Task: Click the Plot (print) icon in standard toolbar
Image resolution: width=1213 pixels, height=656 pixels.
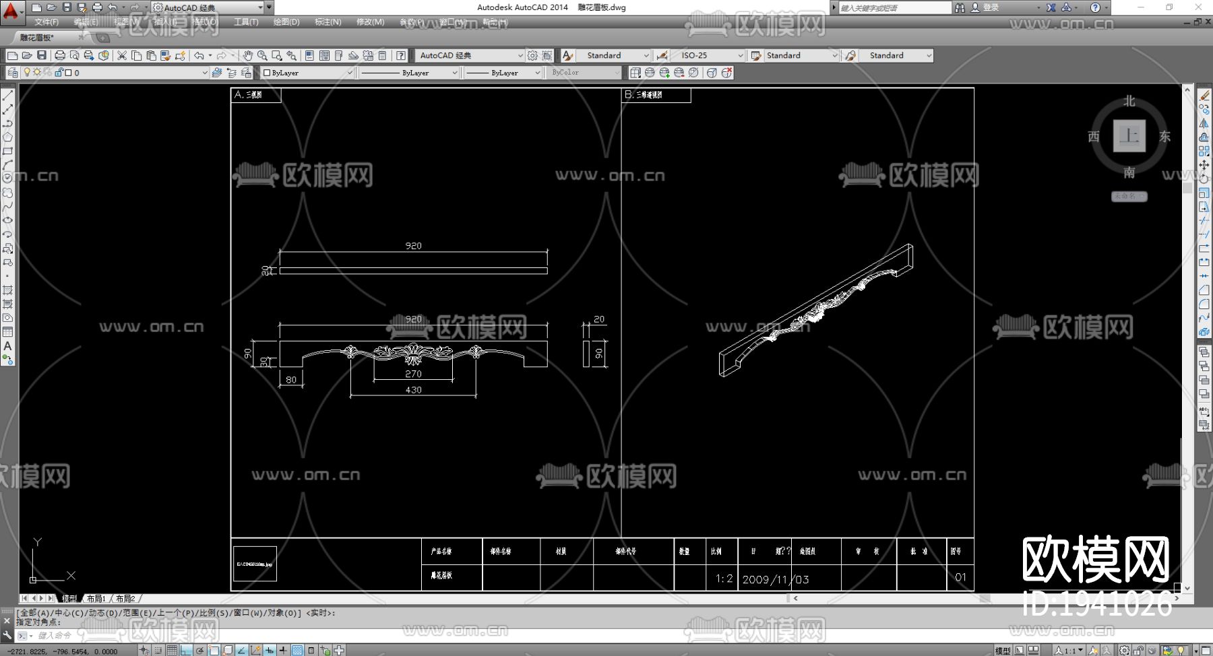Action: [x=60, y=55]
